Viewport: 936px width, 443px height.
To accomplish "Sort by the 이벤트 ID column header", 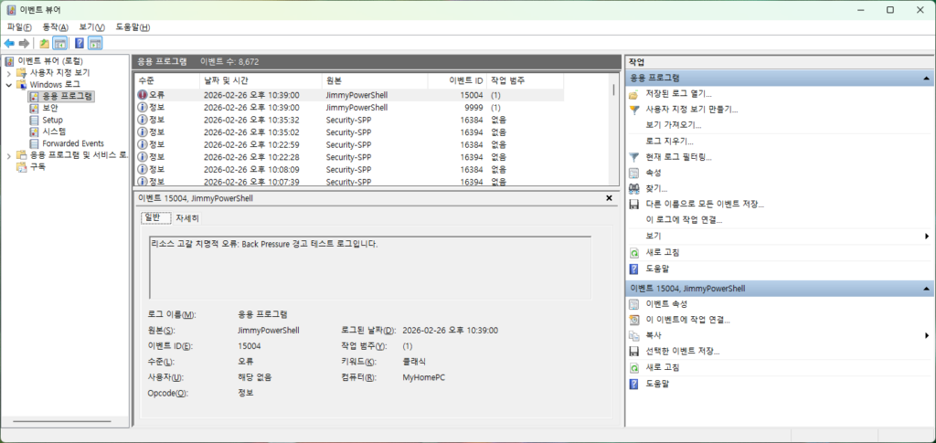I will [457, 80].
